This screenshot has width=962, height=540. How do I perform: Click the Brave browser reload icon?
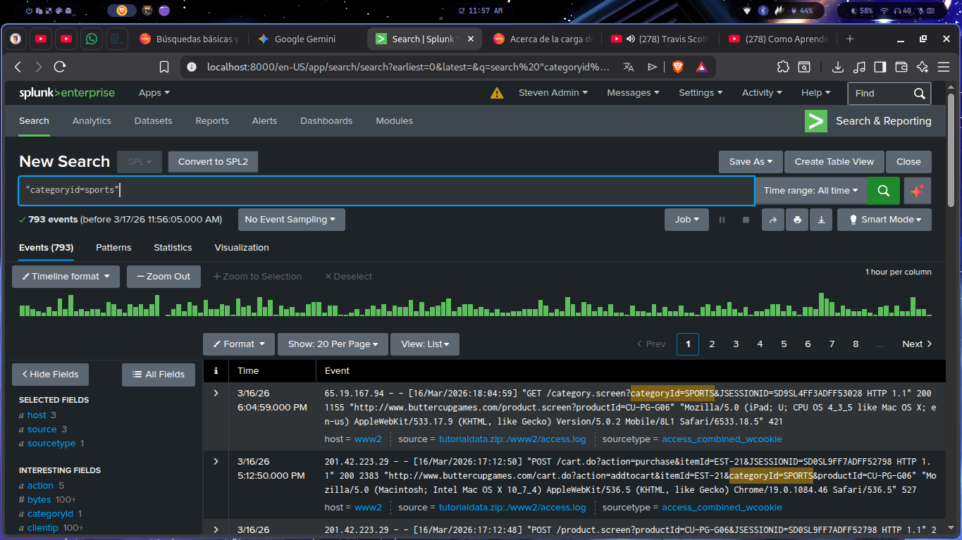point(60,67)
